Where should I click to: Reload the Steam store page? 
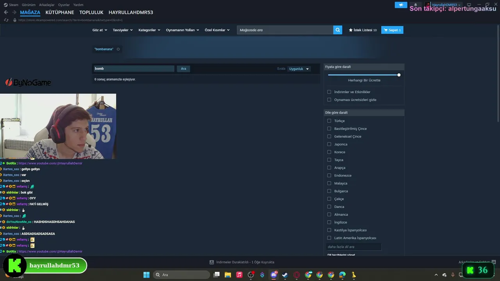[x=6, y=20]
